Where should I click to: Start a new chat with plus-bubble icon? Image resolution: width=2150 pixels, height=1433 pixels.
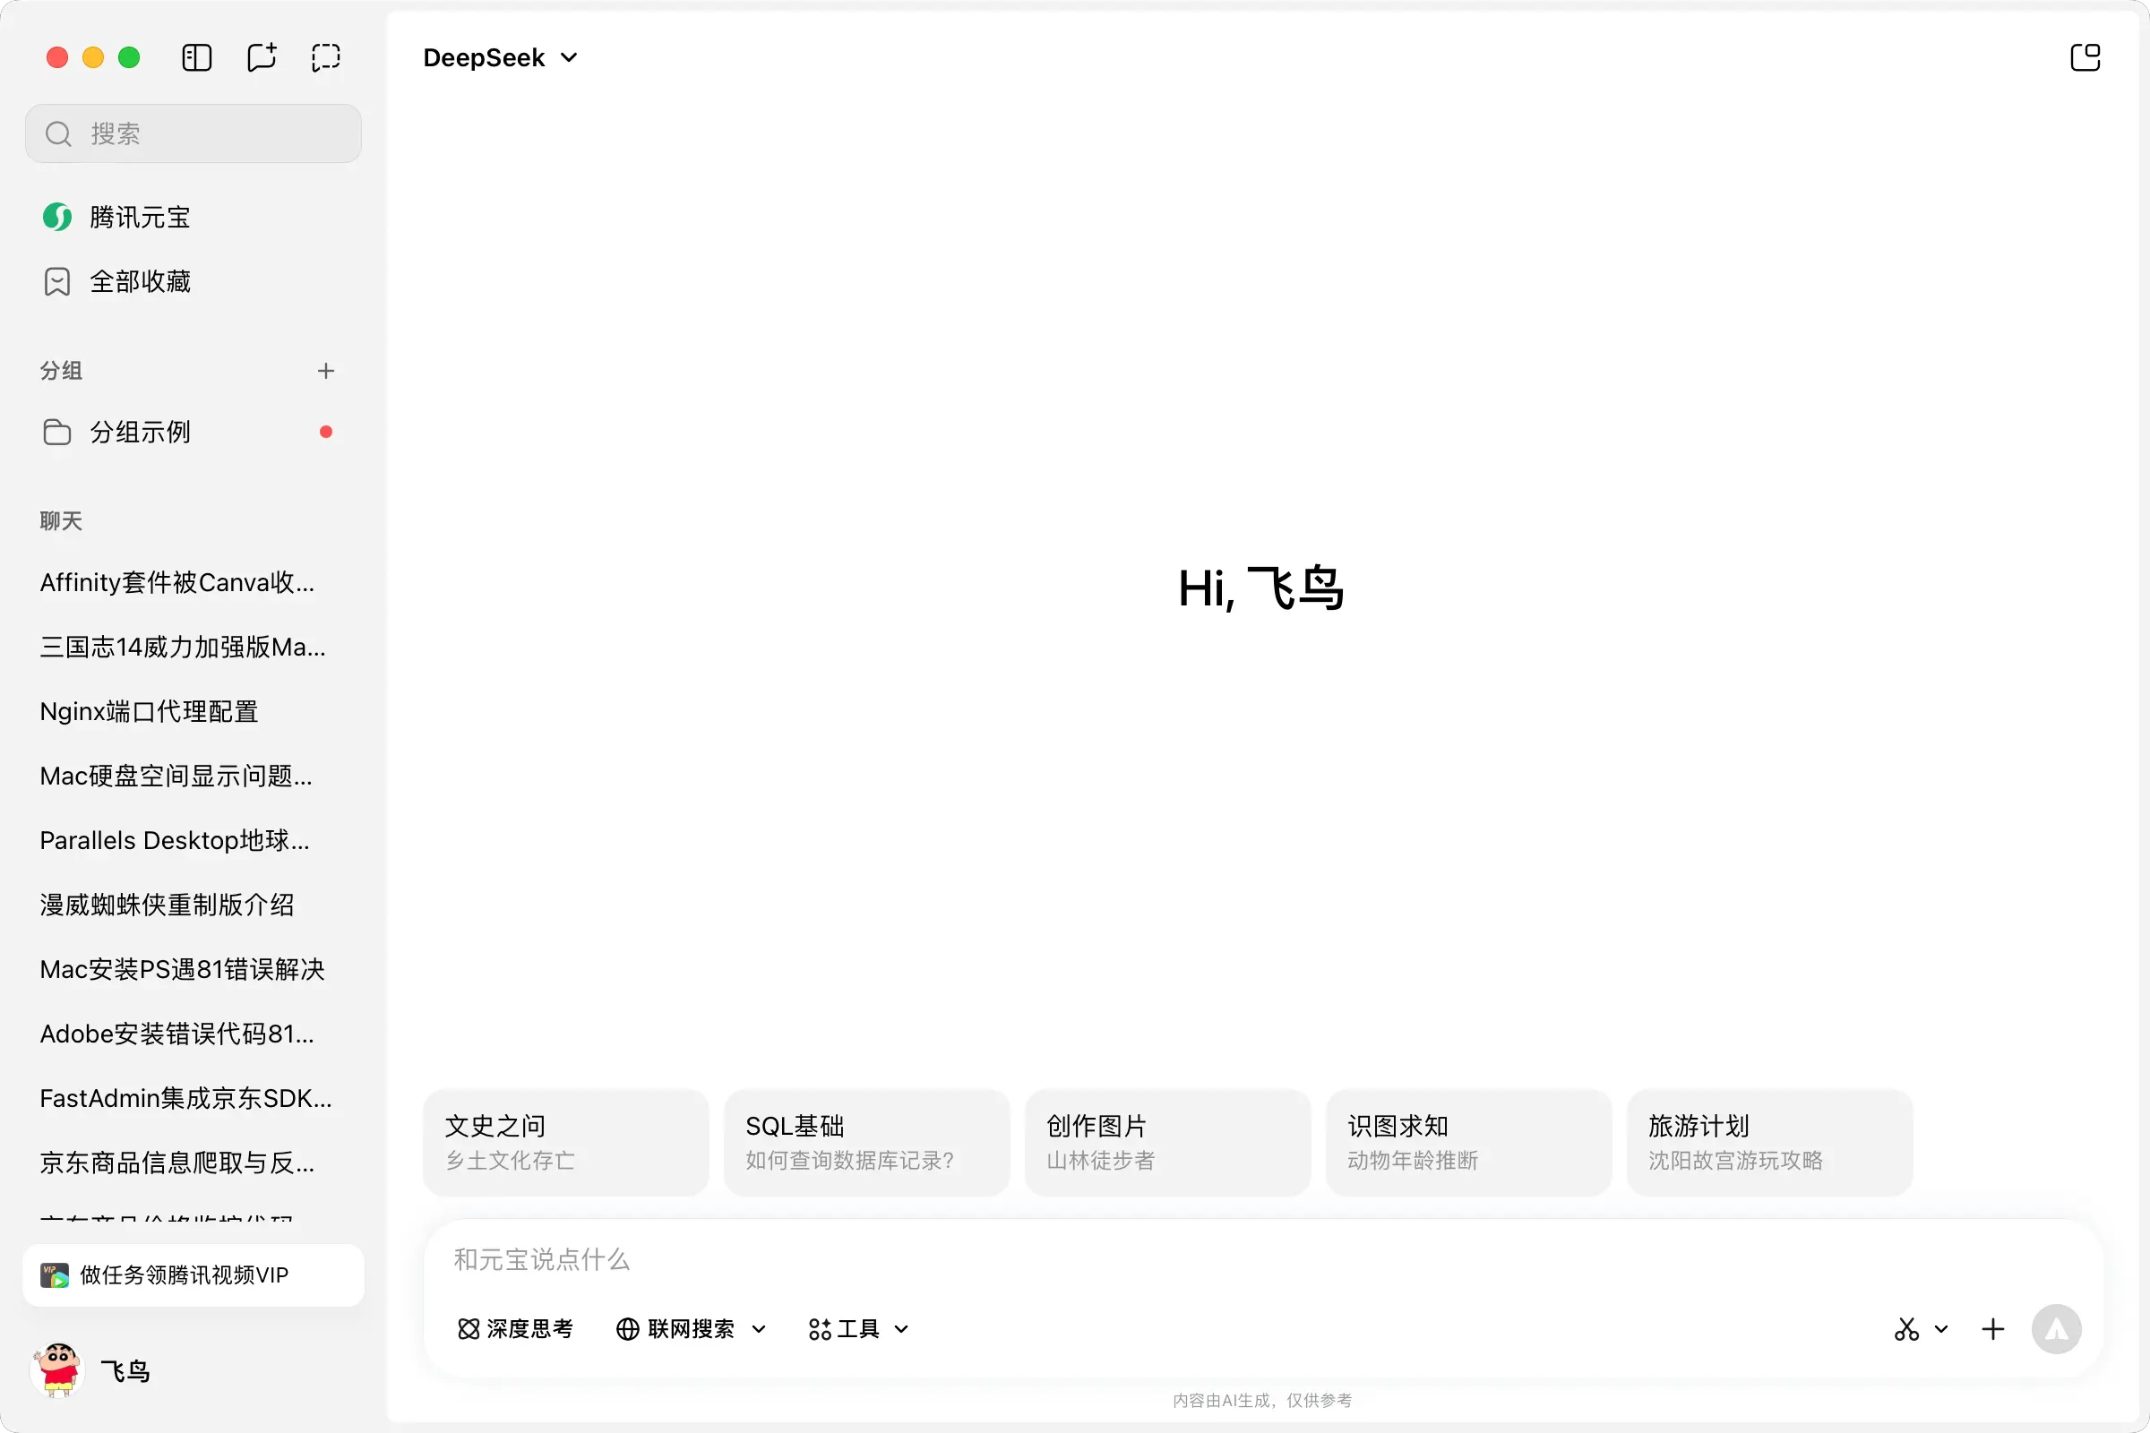[x=262, y=57]
